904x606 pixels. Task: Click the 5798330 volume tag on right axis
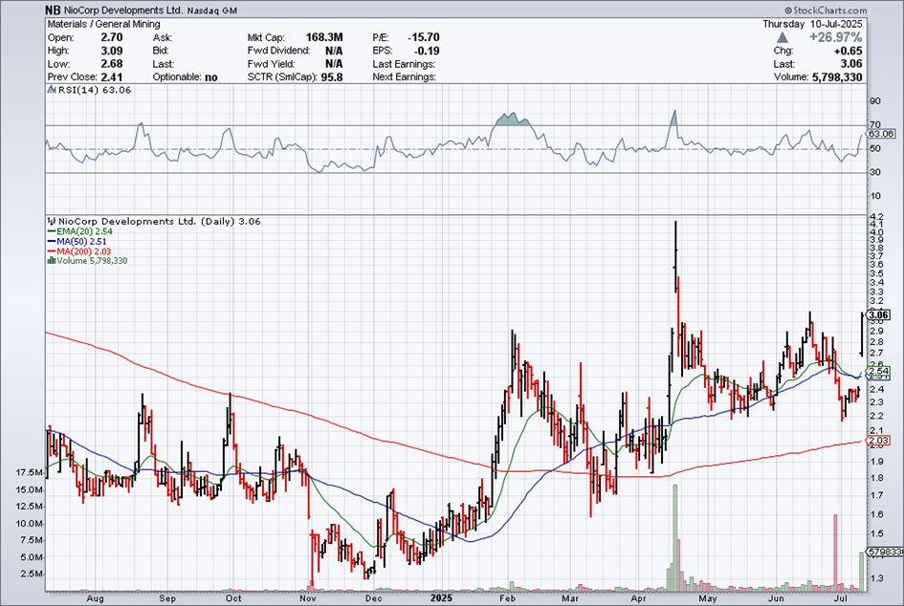pos(885,552)
